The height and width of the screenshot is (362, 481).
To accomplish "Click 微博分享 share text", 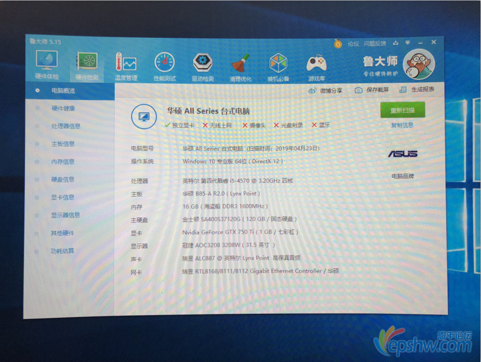I will point(331,91).
